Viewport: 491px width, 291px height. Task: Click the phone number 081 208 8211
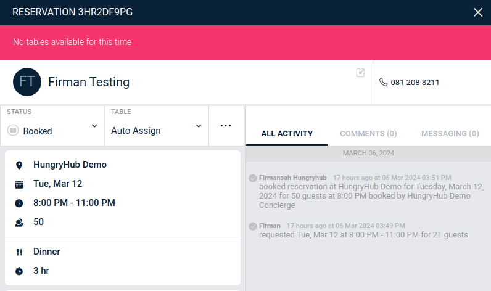415,82
